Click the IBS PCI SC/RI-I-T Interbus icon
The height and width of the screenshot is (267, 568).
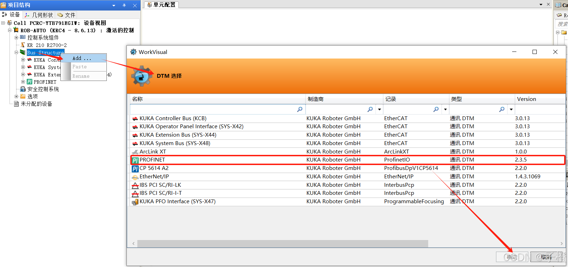click(135, 193)
